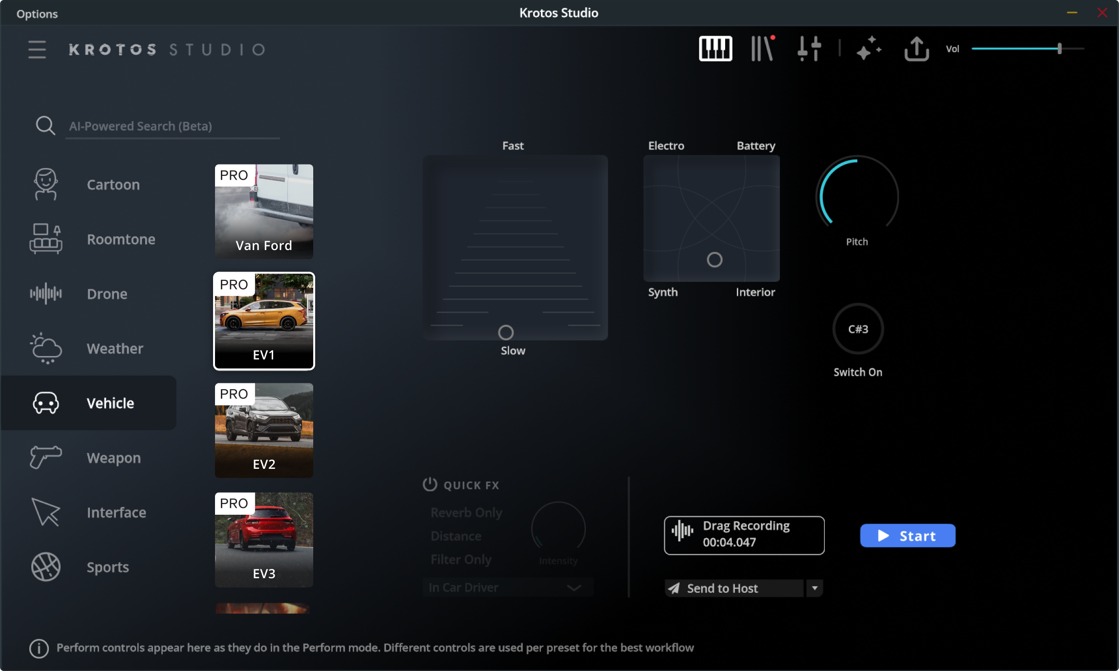Adjust the Vol slider handle
The width and height of the screenshot is (1119, 671).
[1059, 48]
